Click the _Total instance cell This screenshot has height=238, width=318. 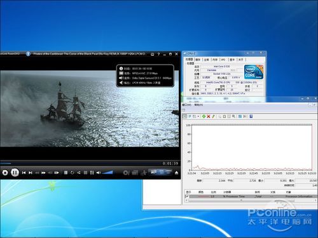[258, 197]
